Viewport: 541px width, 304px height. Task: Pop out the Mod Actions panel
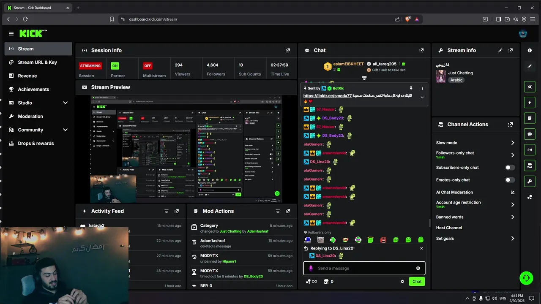coord(288,211)
